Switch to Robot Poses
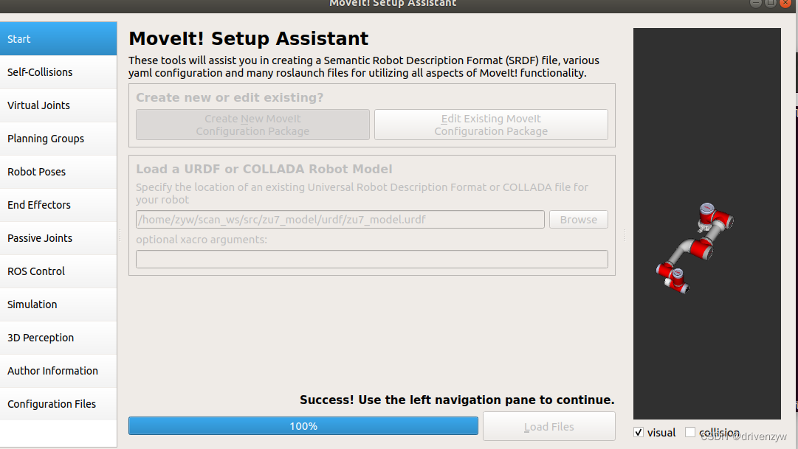This screenshot has height=449, width=798. coord(58,172)
